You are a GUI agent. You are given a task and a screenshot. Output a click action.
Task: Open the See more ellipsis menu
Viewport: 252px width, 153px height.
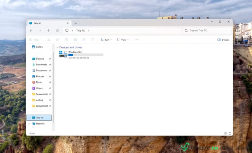click(x=136, y=40)
